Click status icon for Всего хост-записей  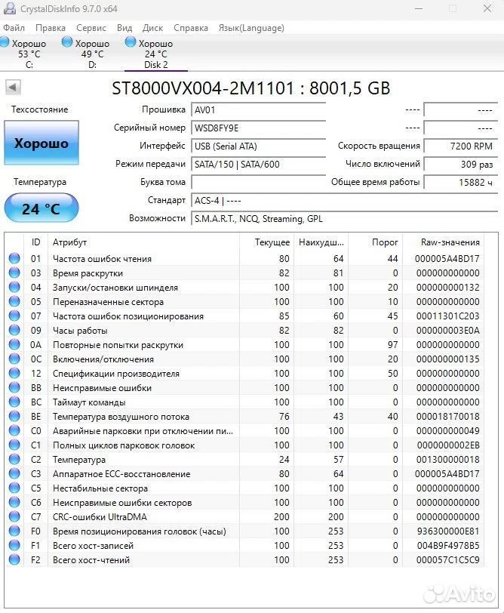point(14,545)
